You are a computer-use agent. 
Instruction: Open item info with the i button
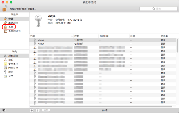38,110
